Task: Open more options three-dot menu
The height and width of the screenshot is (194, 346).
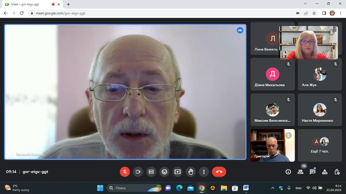Action: pos(204,172)
